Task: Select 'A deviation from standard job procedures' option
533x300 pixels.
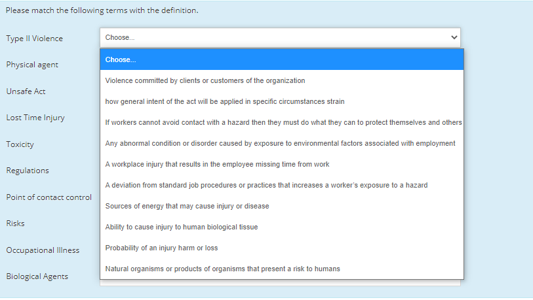Action: (282, 186)
